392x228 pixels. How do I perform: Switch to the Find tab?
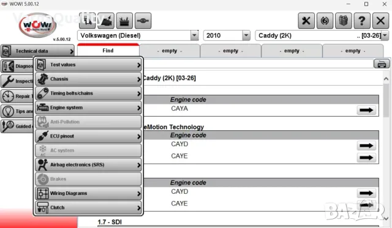coord(108,50)
